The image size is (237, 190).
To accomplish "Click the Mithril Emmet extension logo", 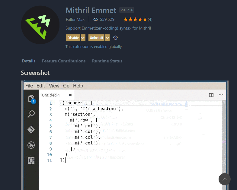I will [x=40, y=25].
